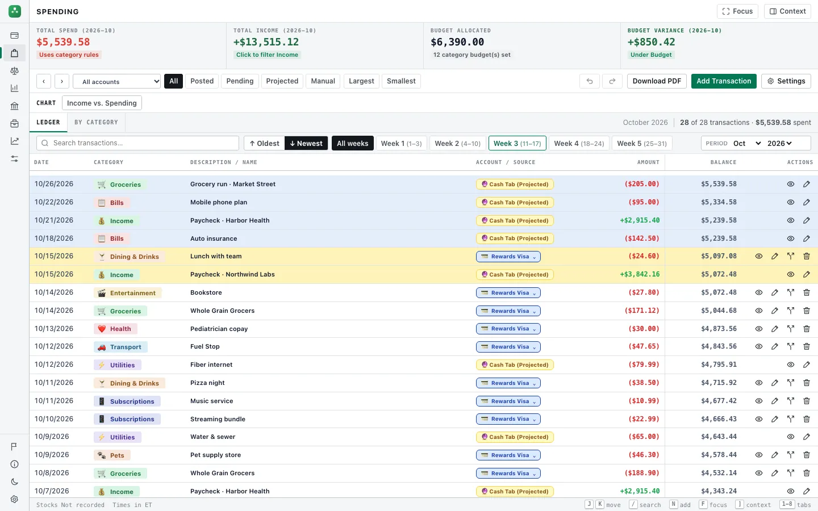The image size is (818, 511).
Task: Delete the Pediatrician copay transaction
Action: click(807, 329)
